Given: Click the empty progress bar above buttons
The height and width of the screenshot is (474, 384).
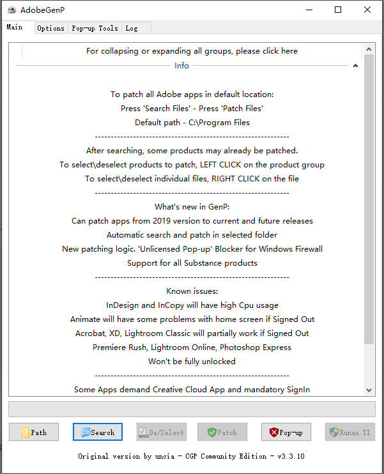Looking at the screenshot, I should tap(192, 409).
